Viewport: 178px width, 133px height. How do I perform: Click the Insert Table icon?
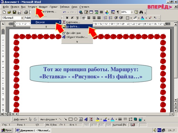91,12
